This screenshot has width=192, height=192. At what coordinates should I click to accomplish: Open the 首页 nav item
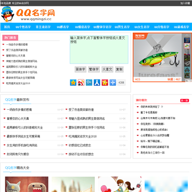tap(7, 27)
